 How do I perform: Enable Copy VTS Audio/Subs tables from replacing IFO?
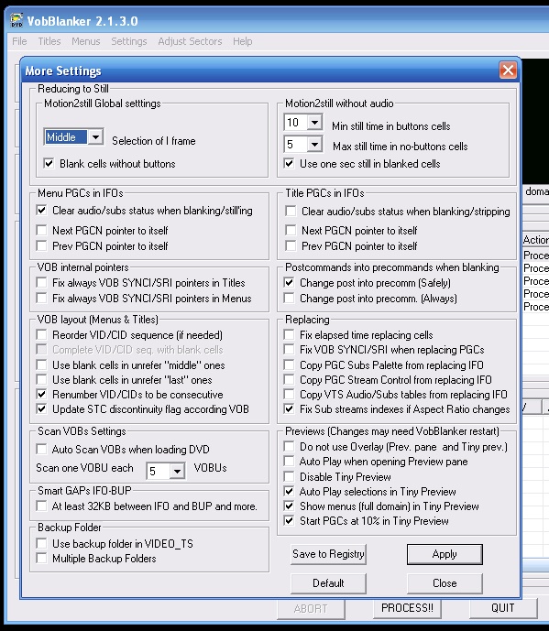click(x=289, y=394)
